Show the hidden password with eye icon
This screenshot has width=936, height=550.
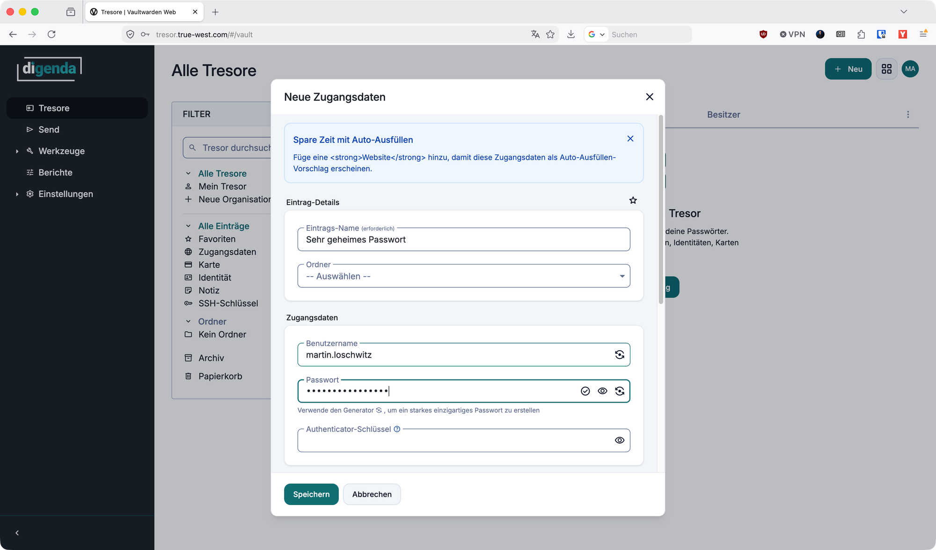(602, 391)
